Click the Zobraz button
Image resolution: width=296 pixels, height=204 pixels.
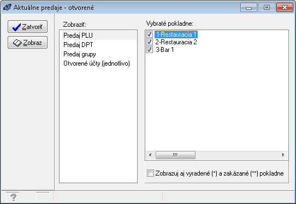click(27, 43)
